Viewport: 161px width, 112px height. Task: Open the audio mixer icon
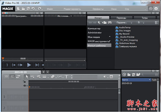pyautogui.click(x=111, y=77)
